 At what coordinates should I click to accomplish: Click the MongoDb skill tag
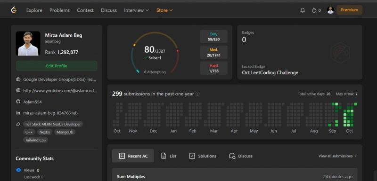click(x=65, y=132)
